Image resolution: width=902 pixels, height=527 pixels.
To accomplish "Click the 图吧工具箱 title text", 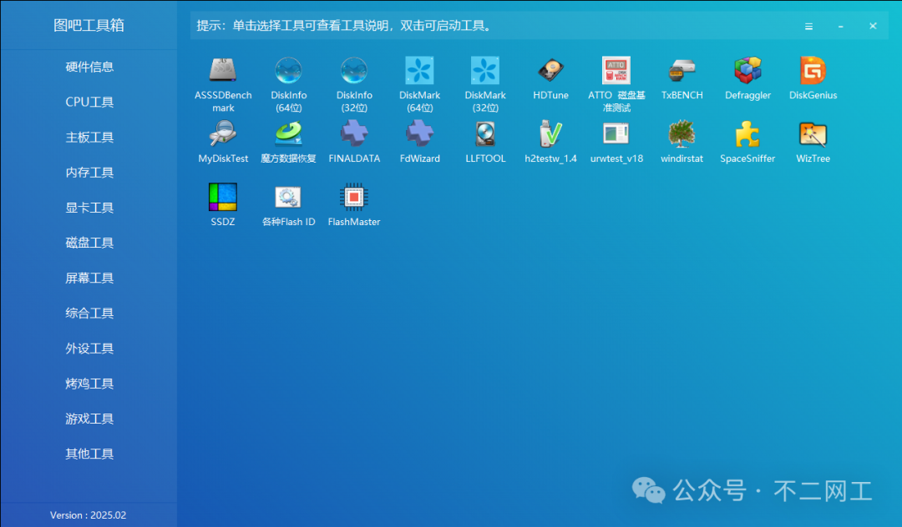I will coord(89,25).
